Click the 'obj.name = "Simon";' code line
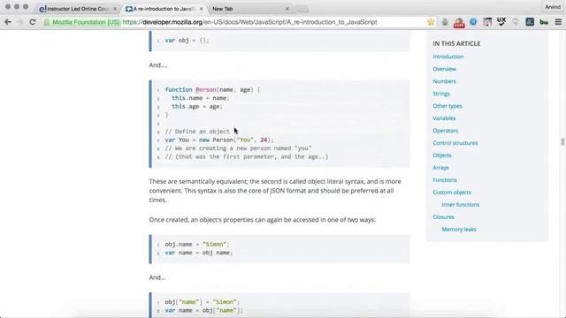This screenshot has height=318, width=566. click(x=196, y=244)
